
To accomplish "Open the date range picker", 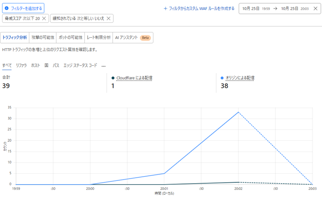I will (276, 8).
